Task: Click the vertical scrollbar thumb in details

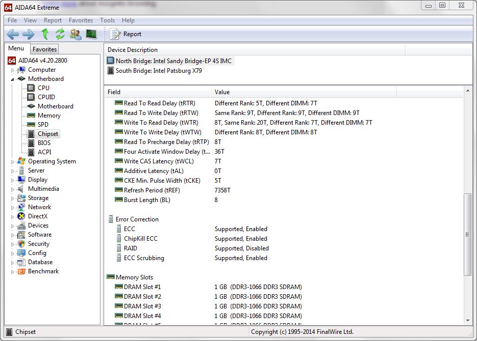Action: [468, 235]
